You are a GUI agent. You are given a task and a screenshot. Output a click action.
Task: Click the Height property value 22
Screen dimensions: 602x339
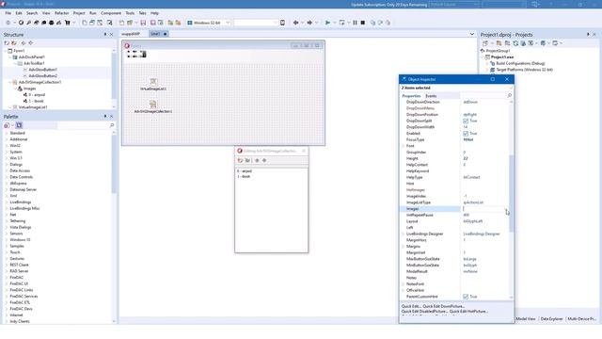(466, 158)
